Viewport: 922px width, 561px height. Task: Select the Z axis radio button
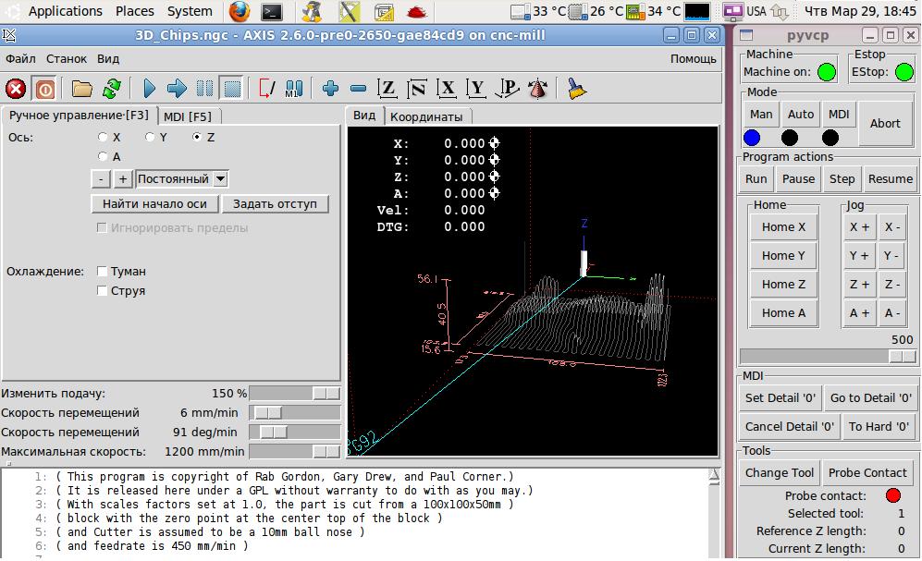click(197, 137)
